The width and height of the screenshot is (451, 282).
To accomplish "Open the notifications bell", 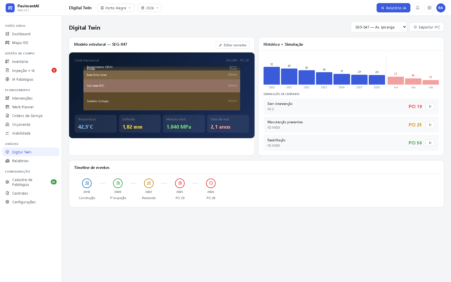I will click(417, 8).
